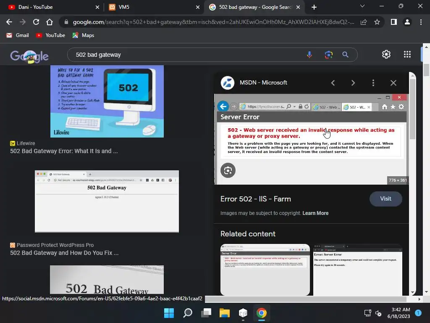
Task: Open the muted volume tray icon
Action: pos(378,313)
